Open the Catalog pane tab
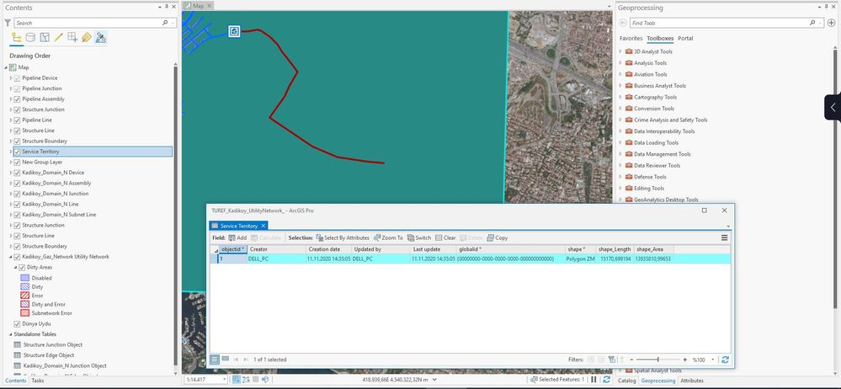Image resolution: width=841 pixels, height=389 pixels. click(x=626, y=381)
